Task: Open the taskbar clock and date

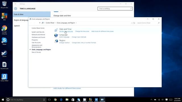Action: click(177, 100)
